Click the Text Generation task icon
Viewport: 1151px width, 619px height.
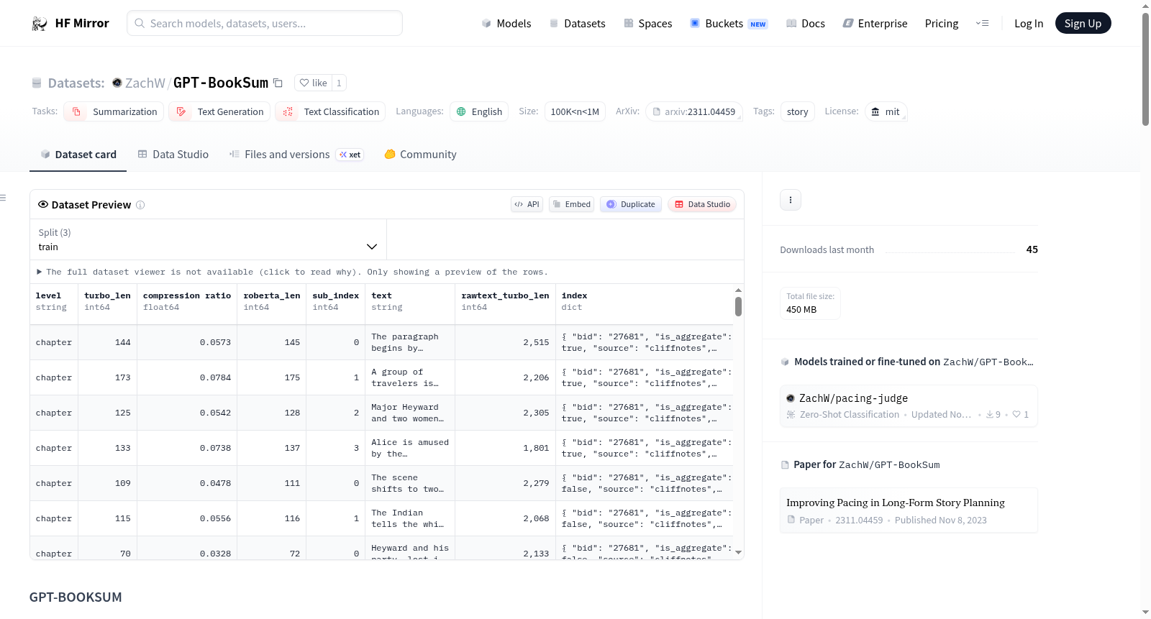coord(181,111)
